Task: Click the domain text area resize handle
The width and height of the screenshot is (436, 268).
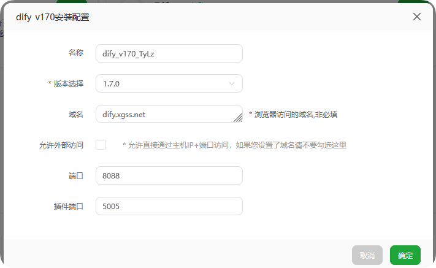Action: tap(238, 118)
